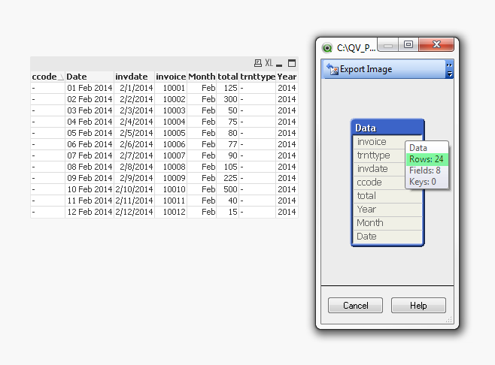Click the Cancel button

coord(356,306)
